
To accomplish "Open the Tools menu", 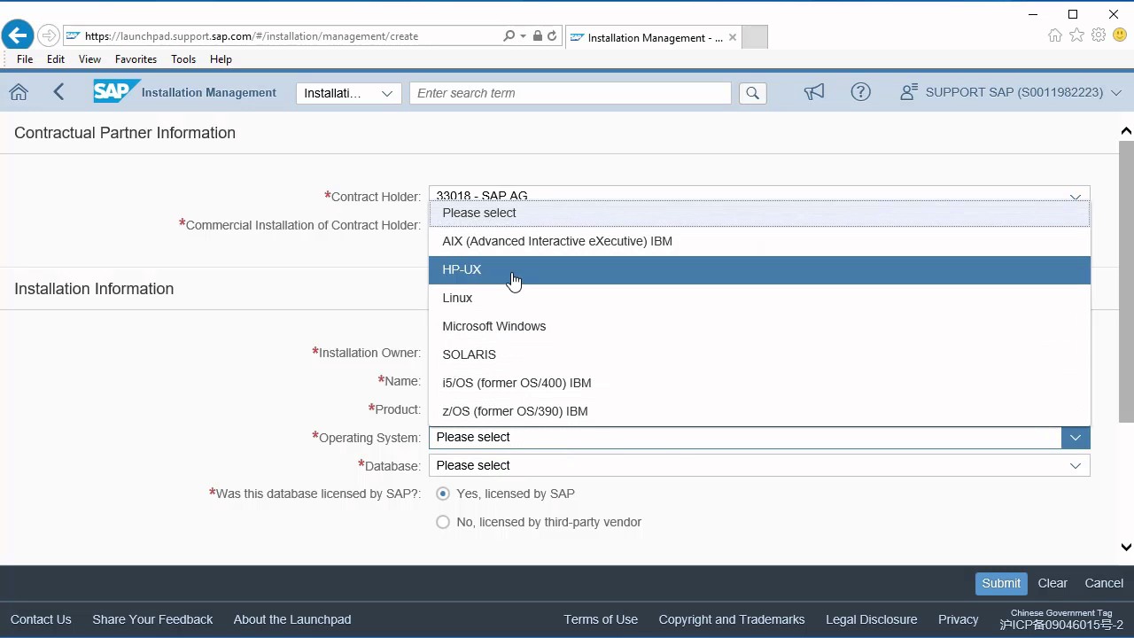I will (x=183, y=59).
